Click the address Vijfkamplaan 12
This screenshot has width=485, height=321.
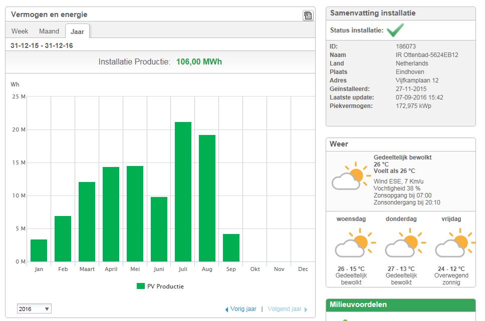417,80
